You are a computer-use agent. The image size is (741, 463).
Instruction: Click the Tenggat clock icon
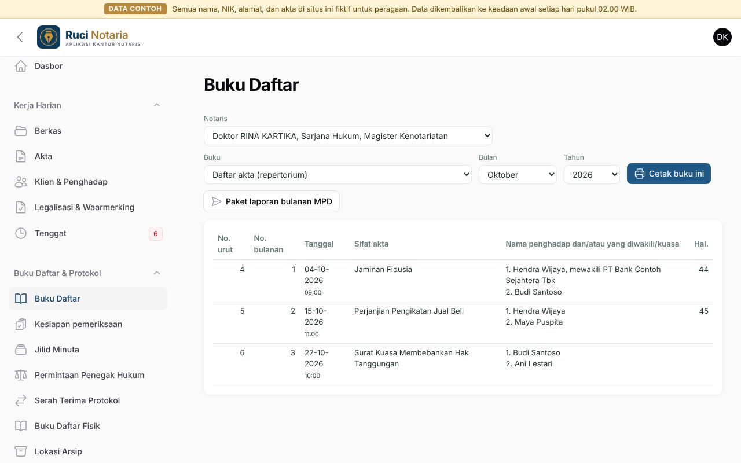pos(21,233)
